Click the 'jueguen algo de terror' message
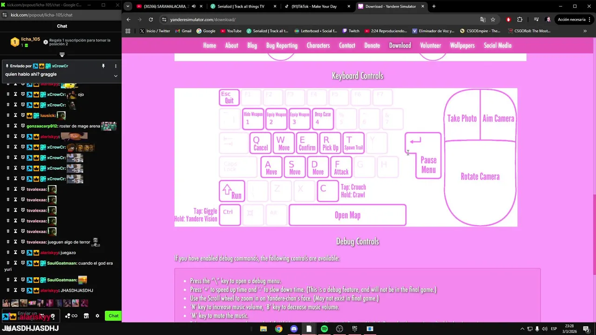The width and height of the screenshot is (596, 335). click(x=69, y=242)
